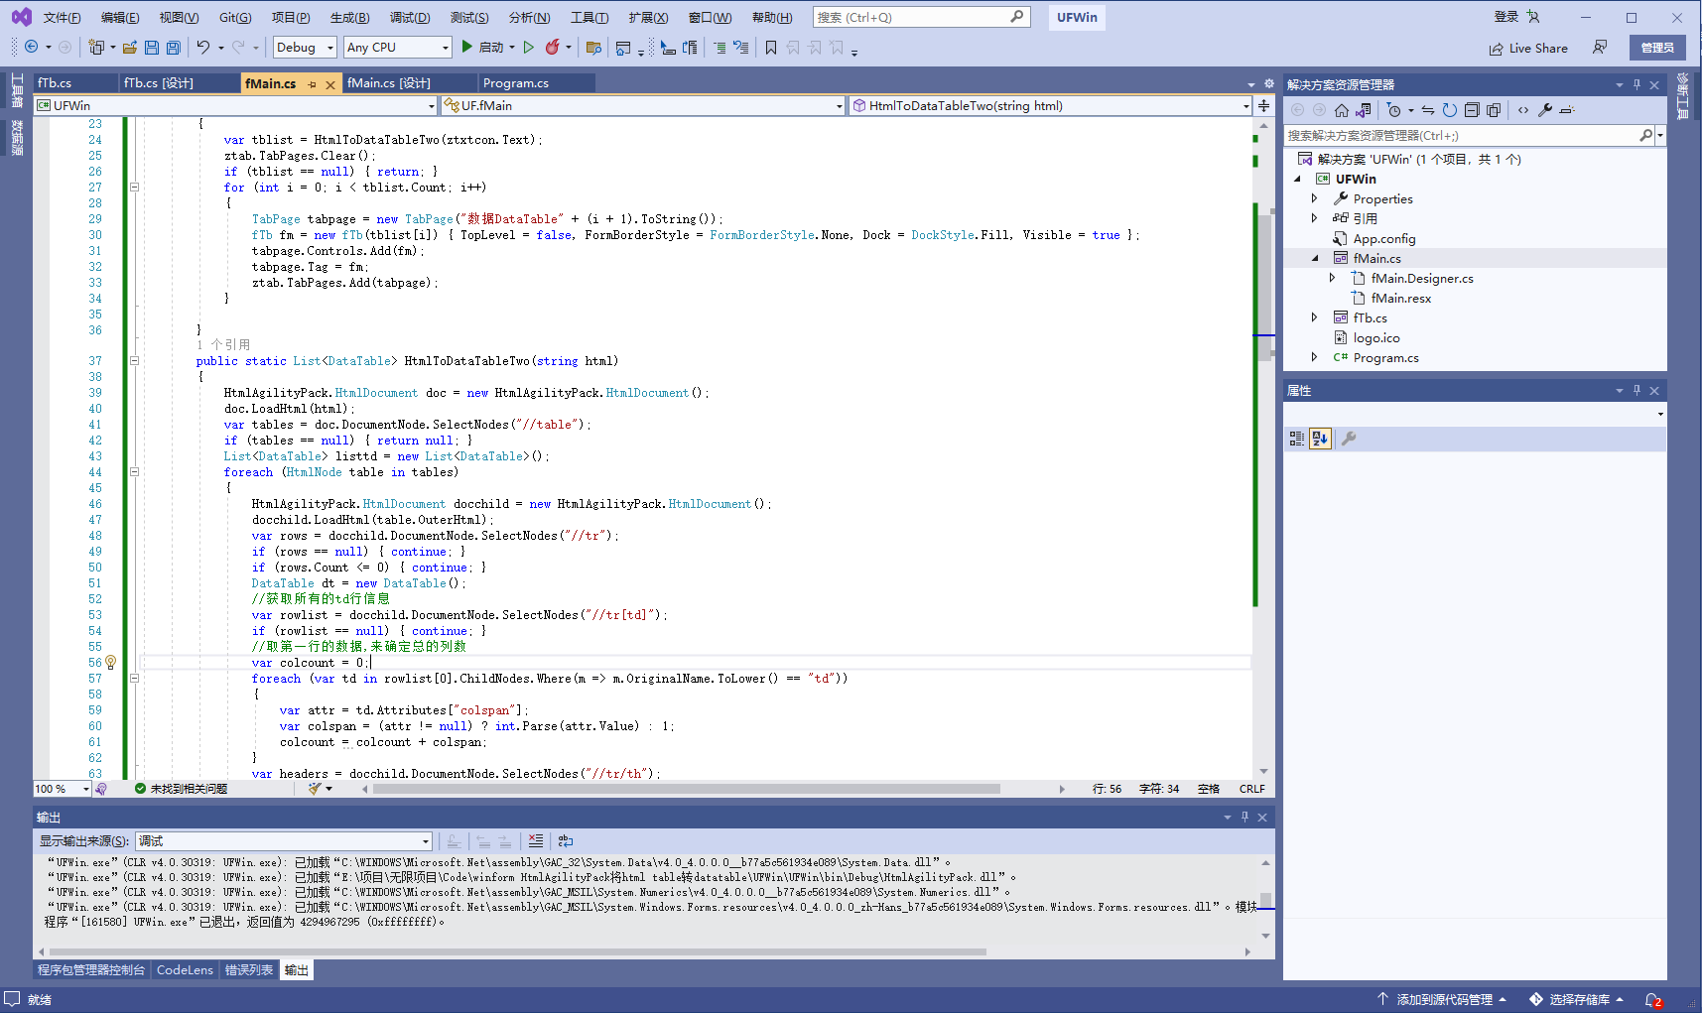Toggle word wrap in Output panel
Viewport: 1702px width, 1013px height.
pos(566,841)
